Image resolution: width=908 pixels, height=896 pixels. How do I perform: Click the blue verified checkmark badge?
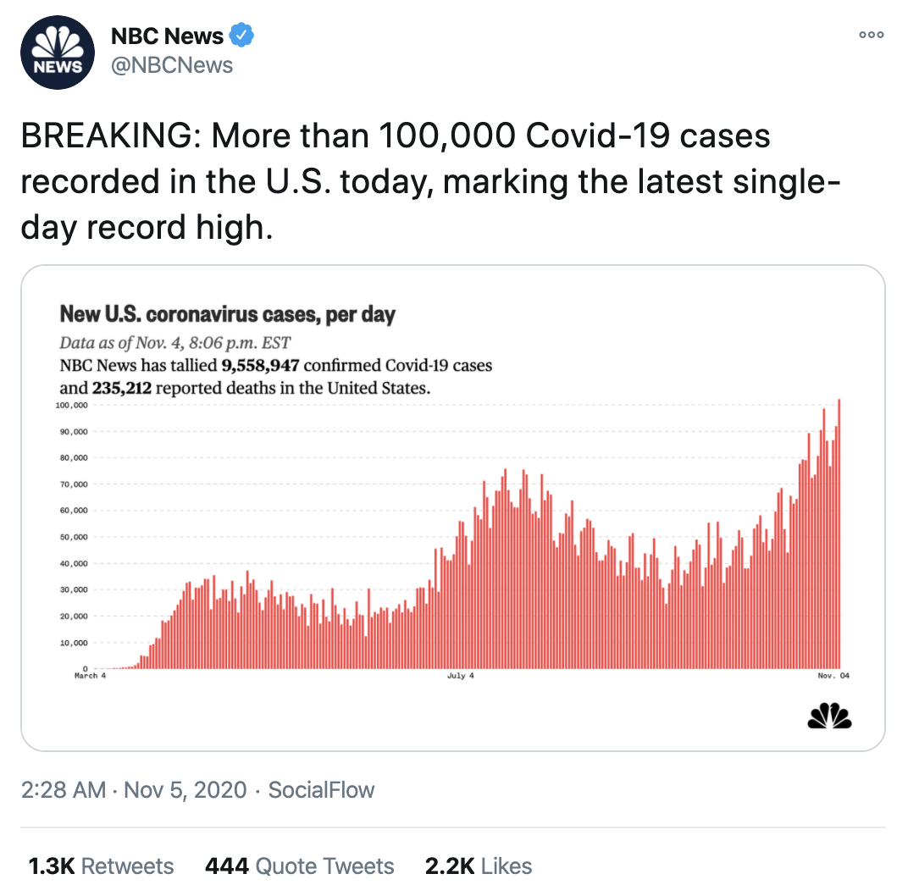[243, 36]
